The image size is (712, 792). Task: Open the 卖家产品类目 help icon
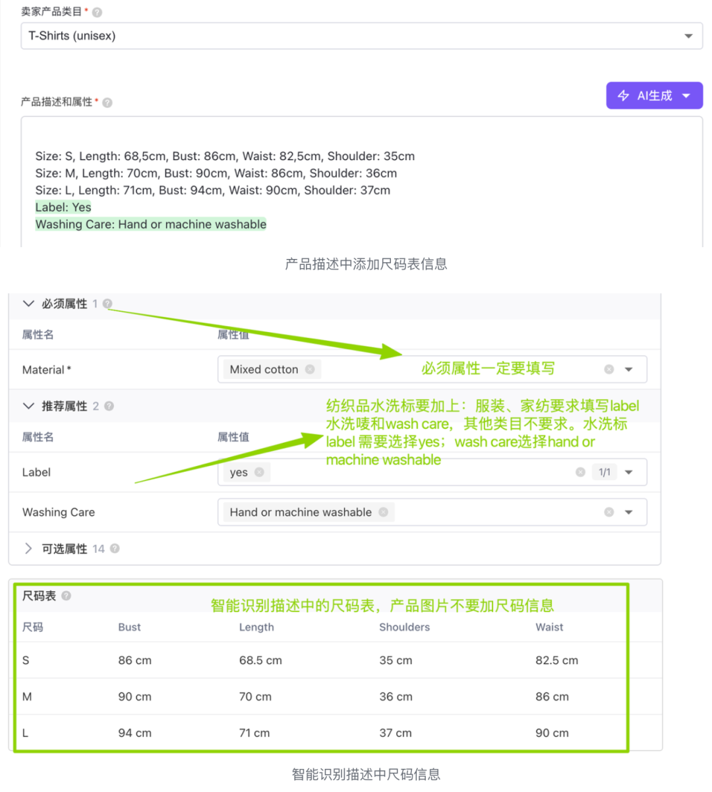click(x=97, y=13)
